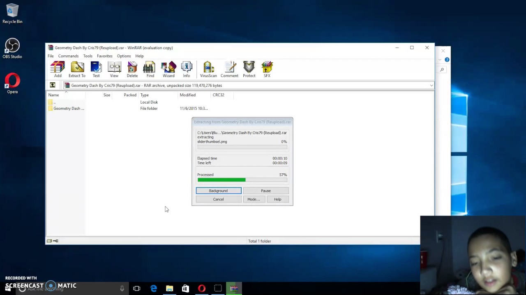526x295 pixels.
Task: Open the Tools menu
Action: click(88, 56)
